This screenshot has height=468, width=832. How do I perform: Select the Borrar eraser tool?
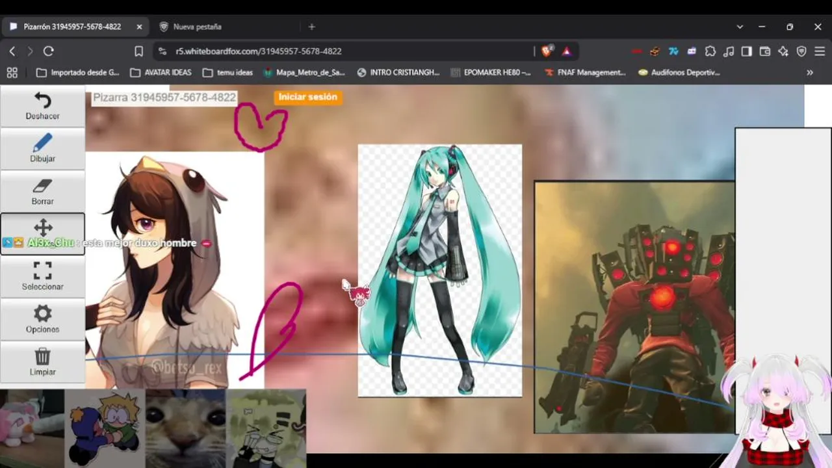42,192
